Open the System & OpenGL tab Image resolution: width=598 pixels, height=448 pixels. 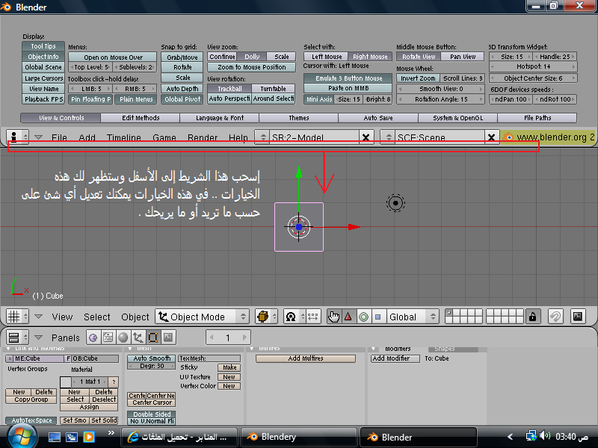457,118
